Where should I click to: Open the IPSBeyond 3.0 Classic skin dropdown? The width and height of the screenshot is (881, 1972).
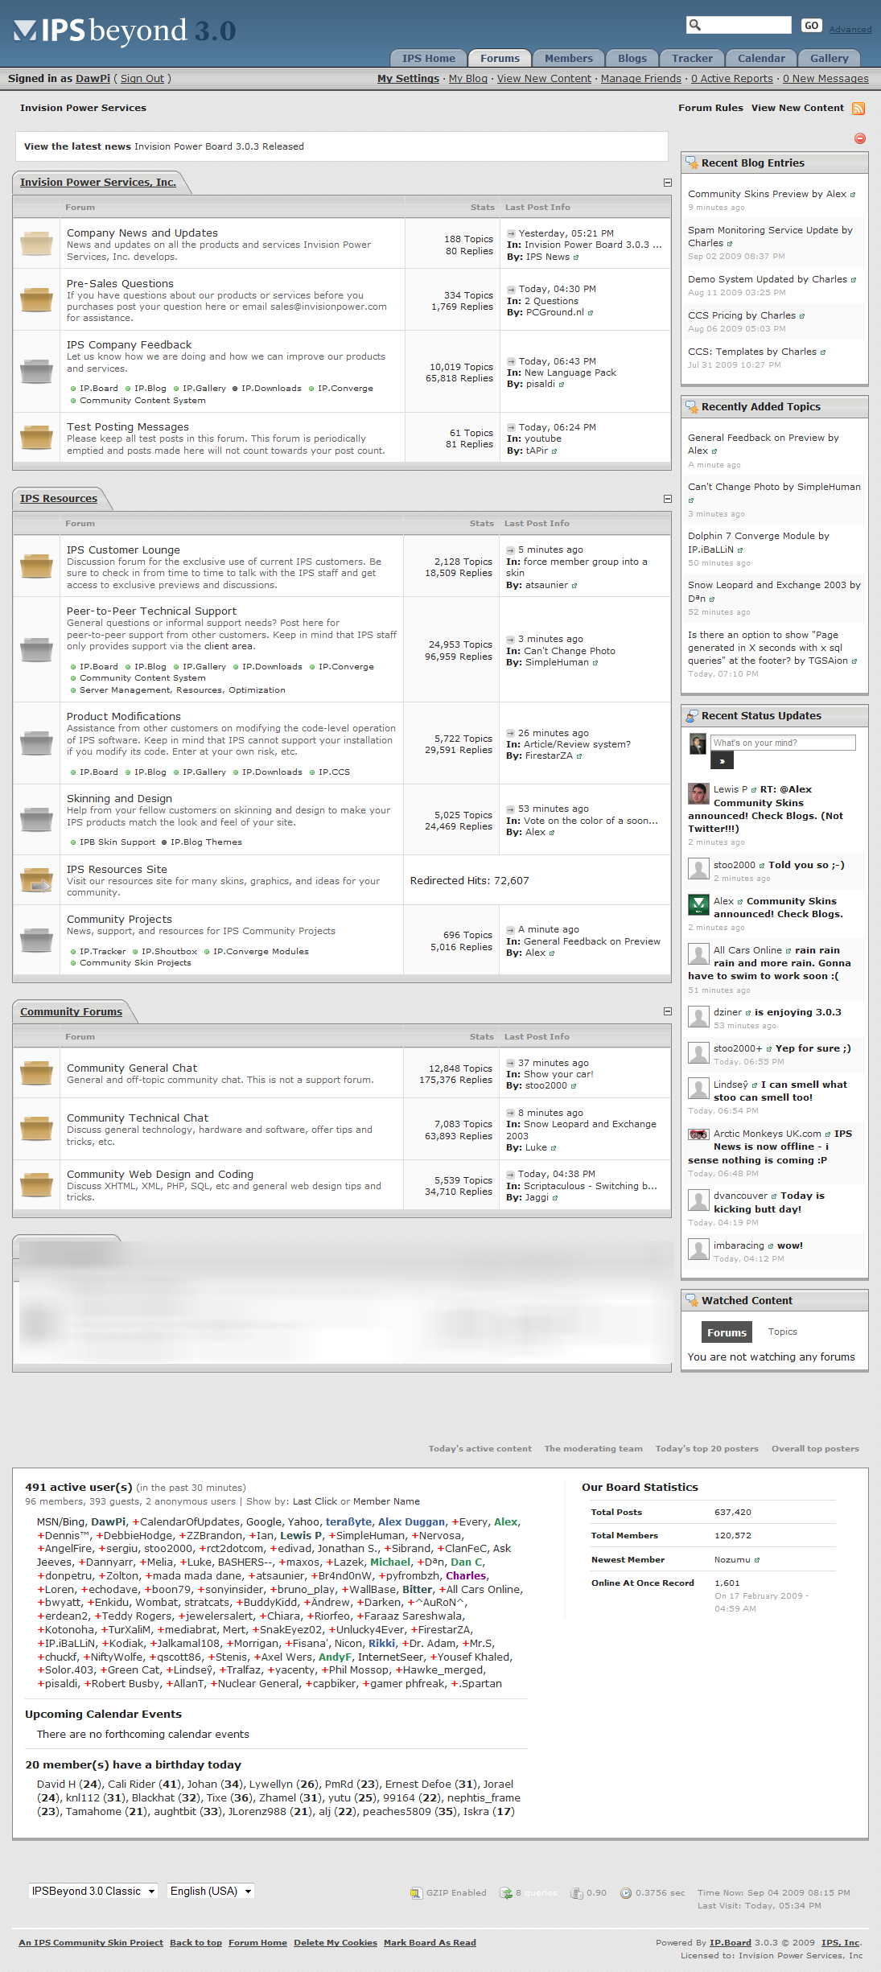tap(93, 1891)
